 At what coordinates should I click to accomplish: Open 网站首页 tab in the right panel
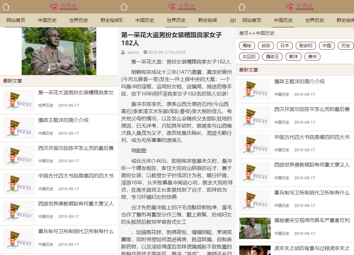(x=252, y=20)
